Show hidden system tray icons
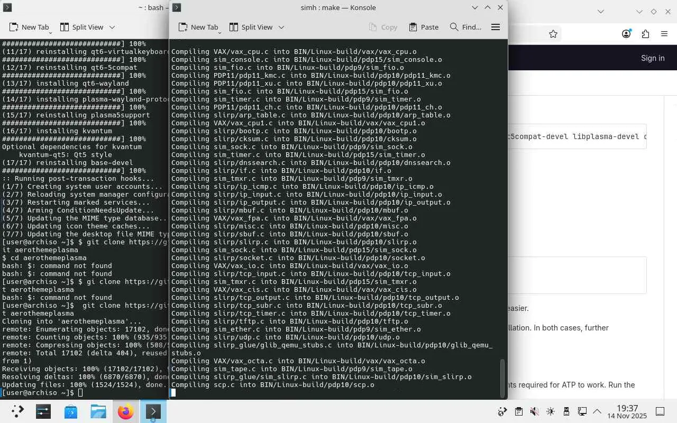Image resolution: width=677 pixels, height=423 pixels. point(597,411)
